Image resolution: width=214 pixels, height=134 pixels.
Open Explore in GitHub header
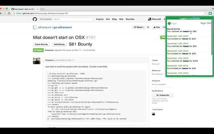coord(100,19)
